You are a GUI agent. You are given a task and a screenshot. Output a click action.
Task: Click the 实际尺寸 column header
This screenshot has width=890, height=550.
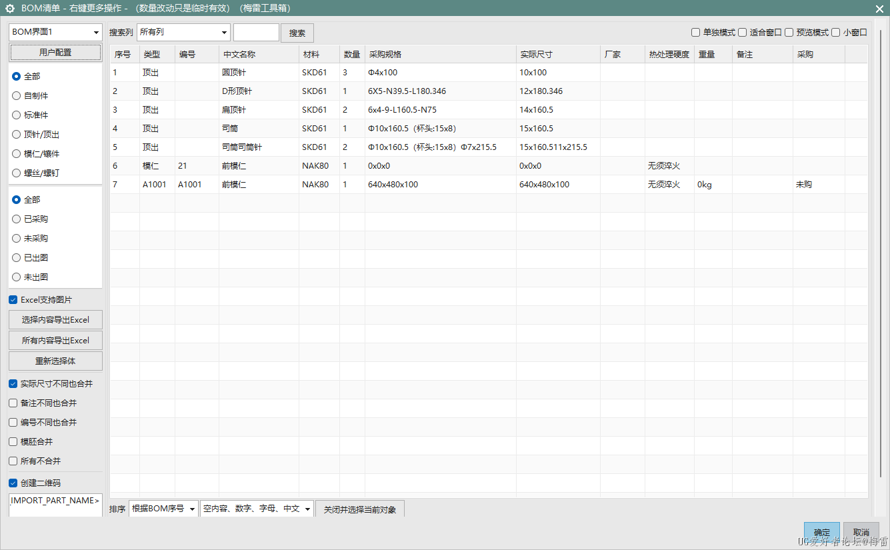558,55
